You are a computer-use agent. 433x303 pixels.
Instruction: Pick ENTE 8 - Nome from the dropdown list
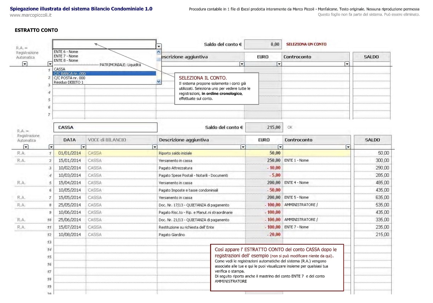(104, 61)
